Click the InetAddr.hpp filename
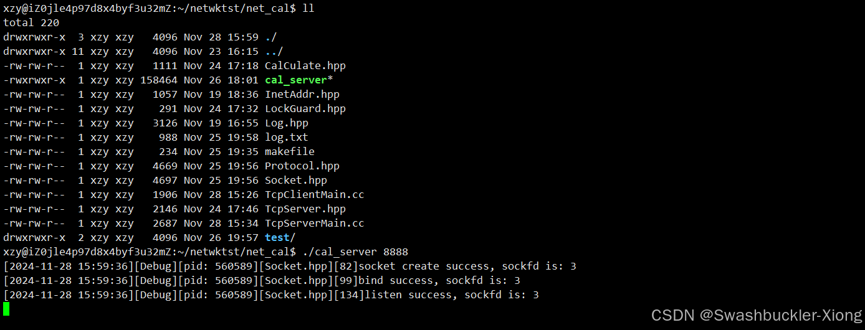The width and height of the screenshot is (865, 330). click(x=302, y=95)
